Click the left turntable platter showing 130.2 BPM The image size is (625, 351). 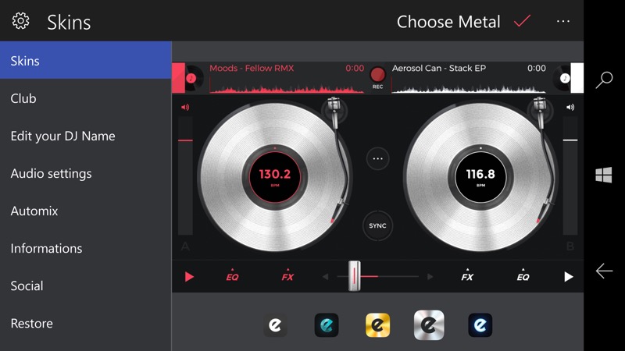(x=275, y=177)
